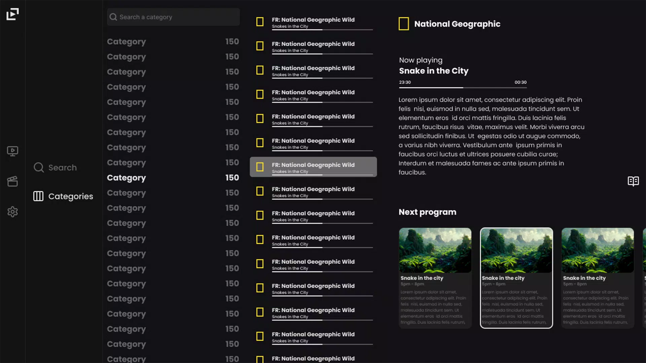Click the highlighted channel's FR: National Geographic Wild title
Viewport: 646px width, 363px height.
[x=313, y=165]
